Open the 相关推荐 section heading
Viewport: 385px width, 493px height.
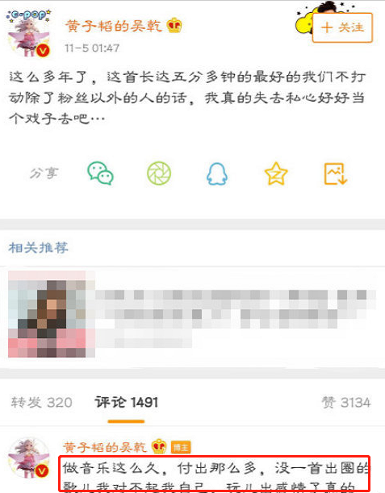coord(39,248)
